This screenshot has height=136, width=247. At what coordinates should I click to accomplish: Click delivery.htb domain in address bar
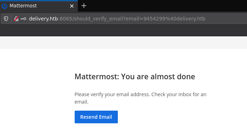[44, 19]
